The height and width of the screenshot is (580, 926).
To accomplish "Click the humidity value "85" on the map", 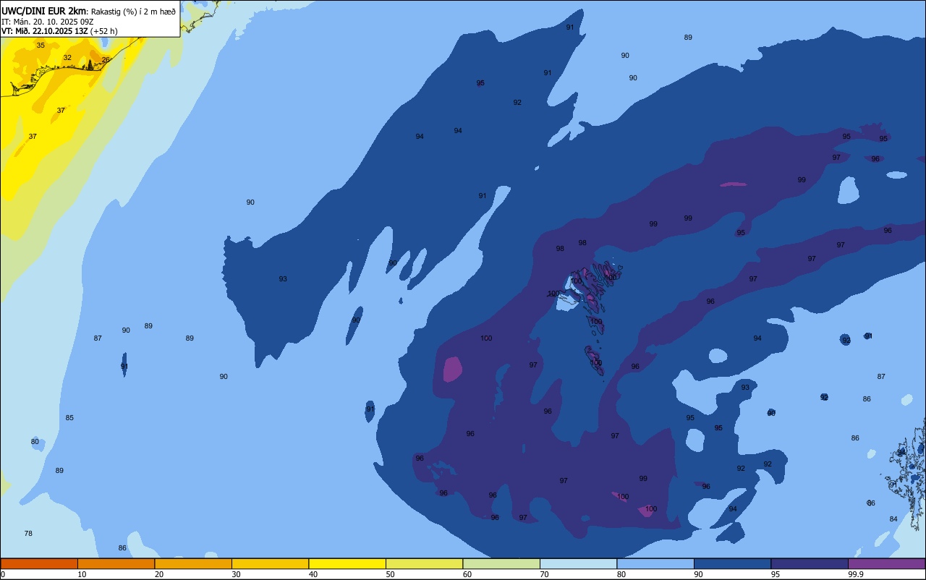I will click(x=69, y=418).
